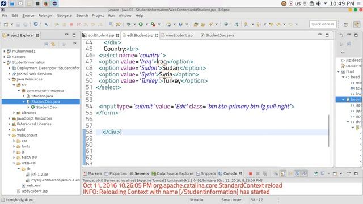Click the Quick Access search field

[x=323, y=24]
